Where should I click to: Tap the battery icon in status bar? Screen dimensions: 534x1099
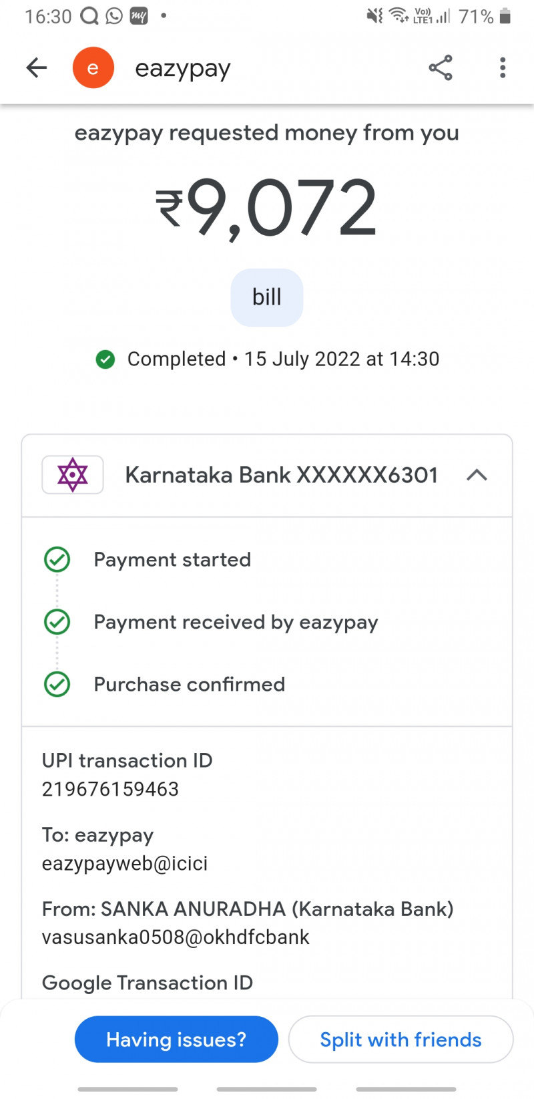(505, 16)
